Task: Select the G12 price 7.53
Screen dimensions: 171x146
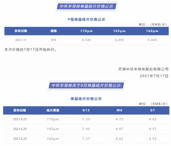Action: [86, 119]
